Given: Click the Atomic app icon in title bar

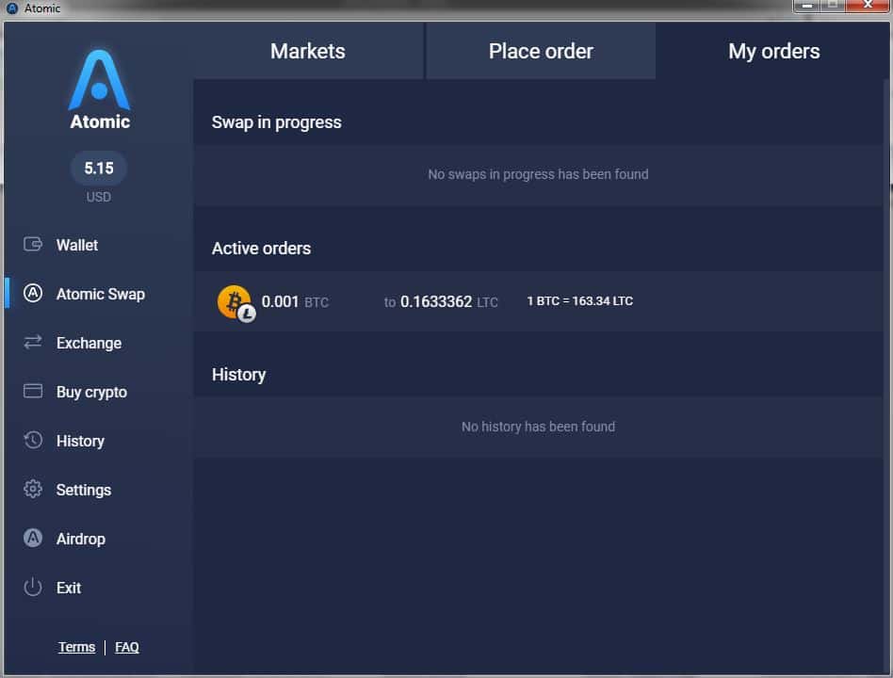Looking at the screenshot, I should point(12,8).
